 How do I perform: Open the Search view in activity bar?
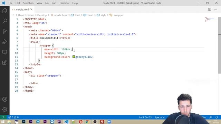coord(4,21)
